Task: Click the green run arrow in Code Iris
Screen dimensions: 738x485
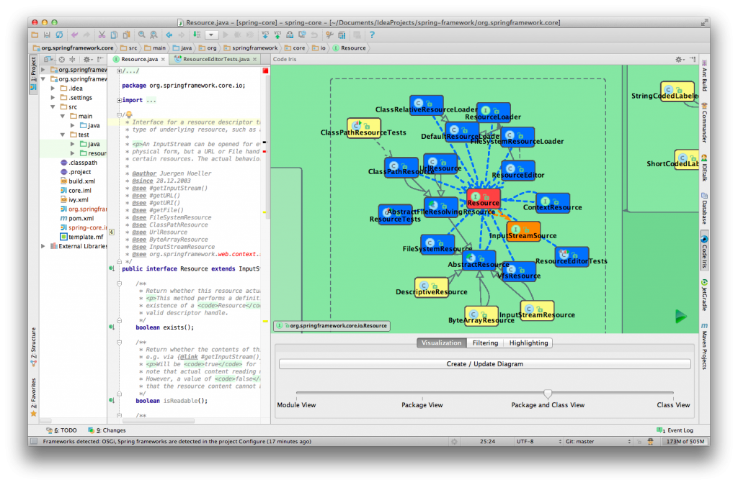Action: tap(682, 315)
